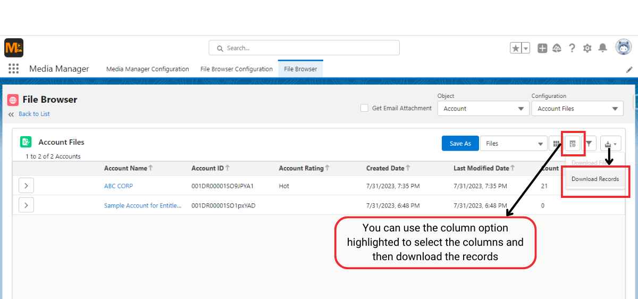Click ABC CORP created date 7/31/2023, 7:35 PM
Screen dimensions: 638x299
(x=392, y=186)
